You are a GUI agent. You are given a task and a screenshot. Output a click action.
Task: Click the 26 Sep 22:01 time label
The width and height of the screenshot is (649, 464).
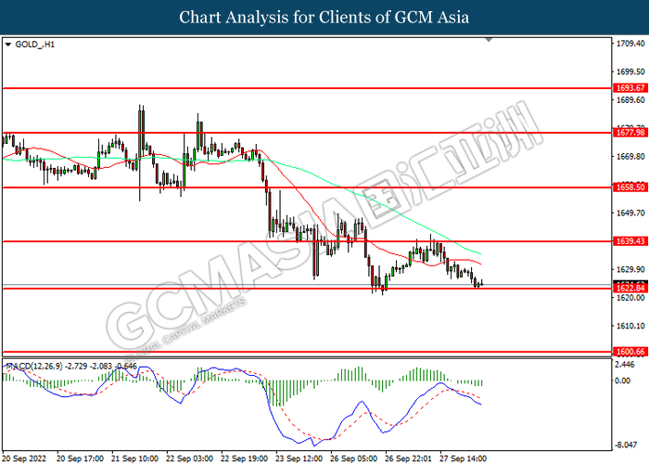tap(408, 458)
